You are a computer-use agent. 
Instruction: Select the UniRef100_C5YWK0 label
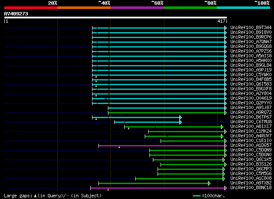point(251,75)
